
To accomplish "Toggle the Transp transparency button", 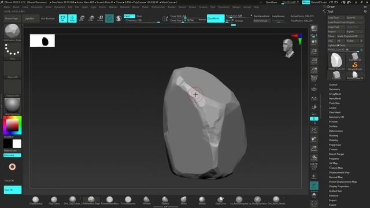I will click(x=314, y=176).
